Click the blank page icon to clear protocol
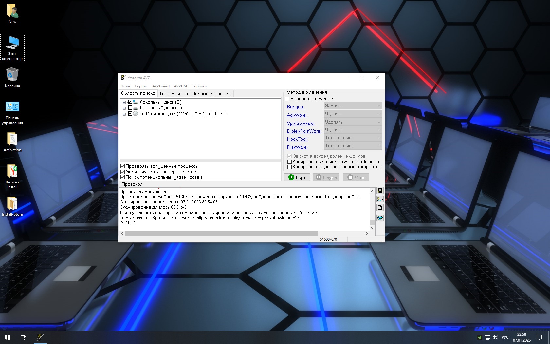The image size is (550, 344). [380, 208]
